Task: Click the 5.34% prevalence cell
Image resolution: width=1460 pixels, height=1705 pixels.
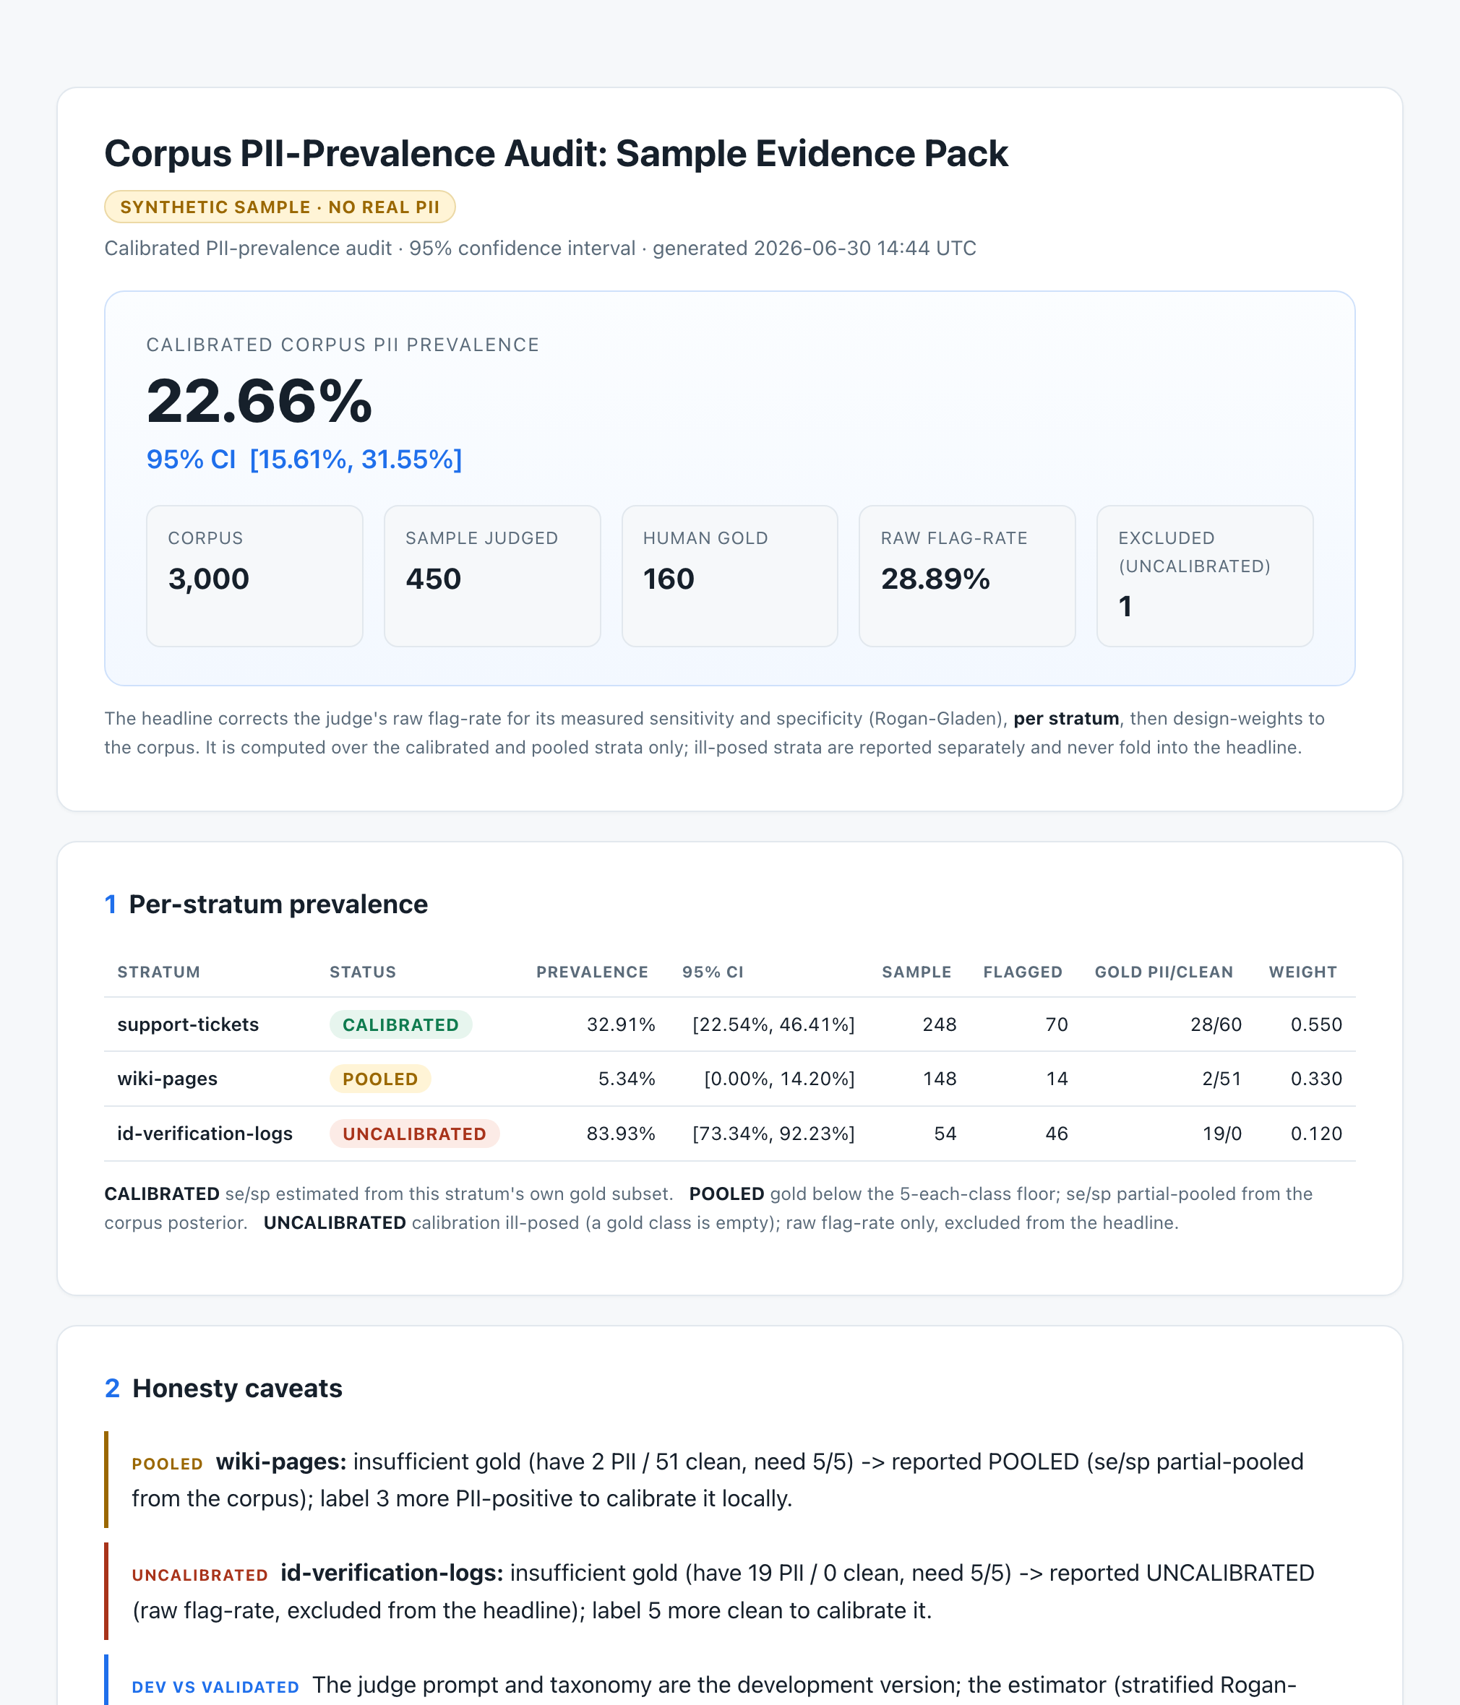Action: click(627, 1079)
